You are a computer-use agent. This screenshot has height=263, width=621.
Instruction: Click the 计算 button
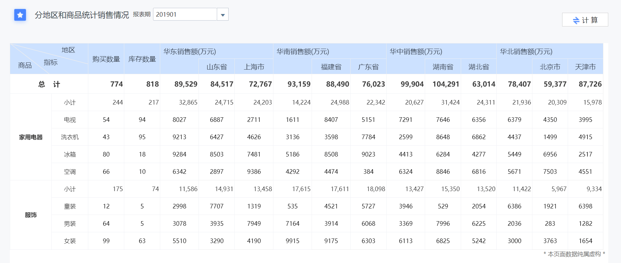click(x=585, y=20)
